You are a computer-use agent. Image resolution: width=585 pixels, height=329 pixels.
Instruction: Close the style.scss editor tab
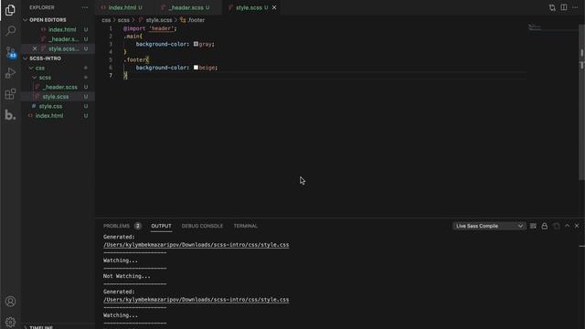click(274, 7)
